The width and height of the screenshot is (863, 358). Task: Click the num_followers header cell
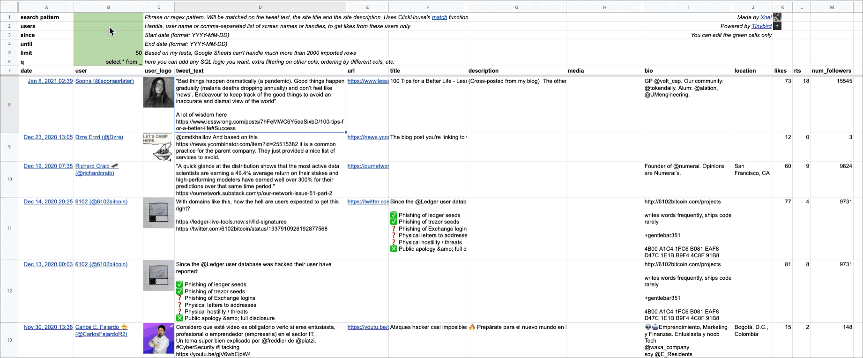point(832,71)
